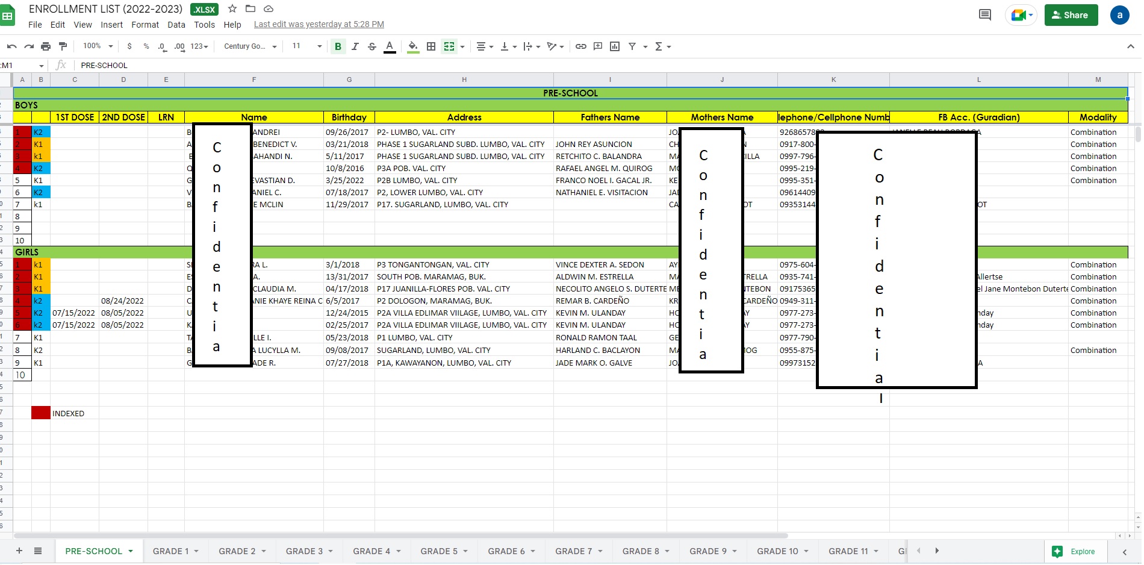Image resolution: width=1144 pixels, height=565 pixels.
Task: Select the red INDEXED legend cell
Action: [41, 413]
